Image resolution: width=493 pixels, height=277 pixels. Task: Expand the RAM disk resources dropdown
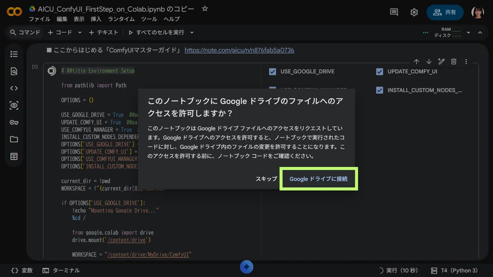click(x=468, y=32)
